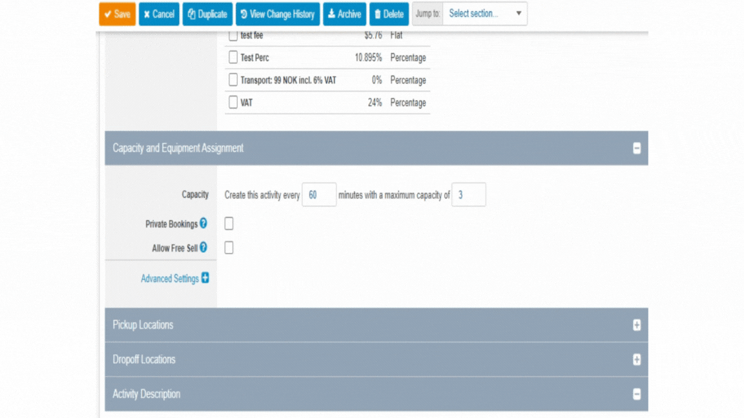Image resolution: width=744 pixels, height=418 pixels.
Task: Cancel the current edits
Action: [159, 14]
